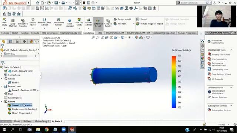Image resolution: width=237 pixels, height=133 pixels.
Task: Open Plot Tools menu
Action: (120, 24)
